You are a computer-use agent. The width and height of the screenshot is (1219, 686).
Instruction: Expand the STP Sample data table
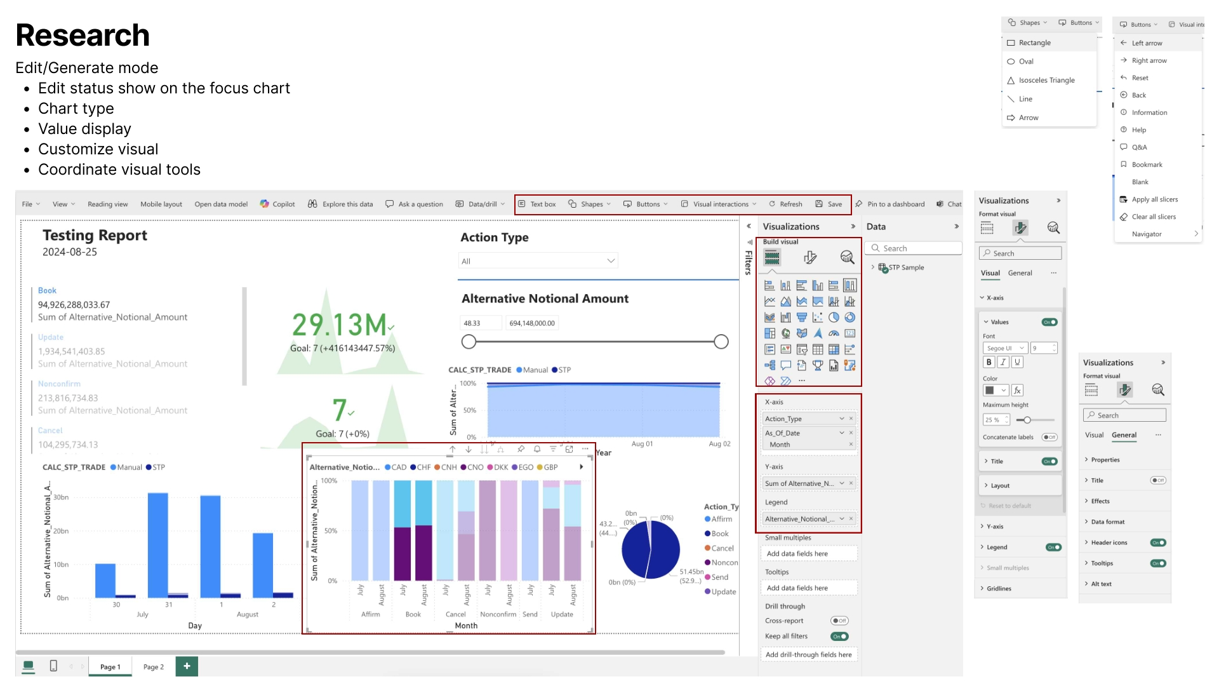pyautogui.click(x=873, y=267)
